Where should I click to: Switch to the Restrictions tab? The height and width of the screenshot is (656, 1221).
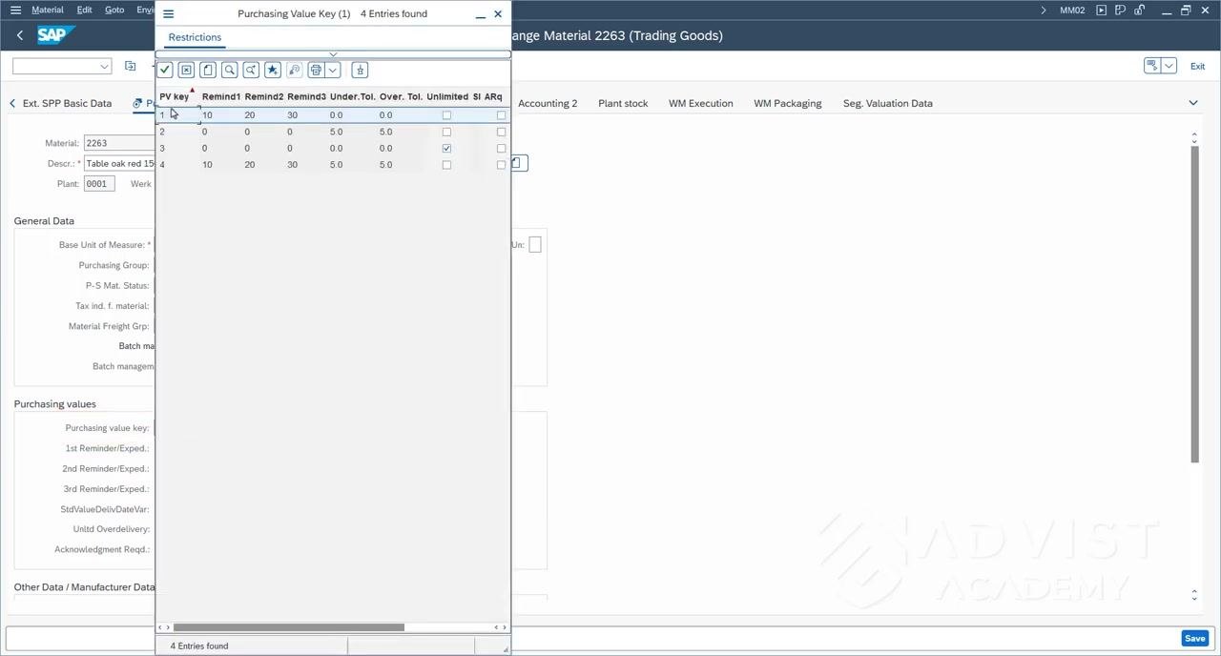tap(195, 37)
